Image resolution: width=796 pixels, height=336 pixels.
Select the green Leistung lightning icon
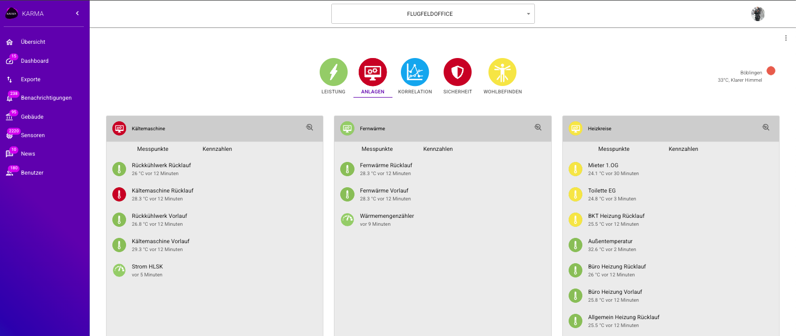(333, 72)
